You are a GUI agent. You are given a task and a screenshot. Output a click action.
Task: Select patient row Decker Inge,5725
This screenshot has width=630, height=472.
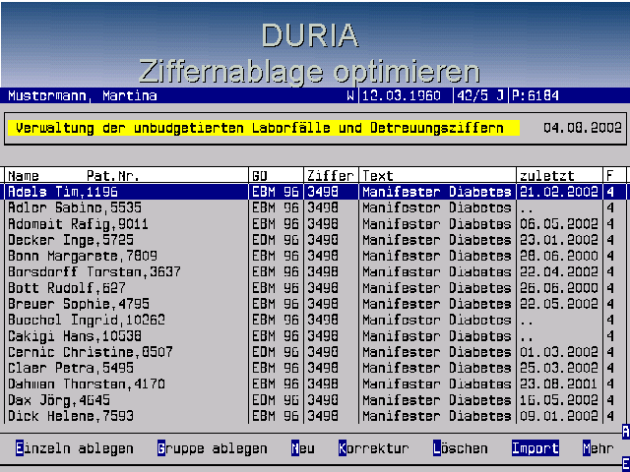point(315,240)
